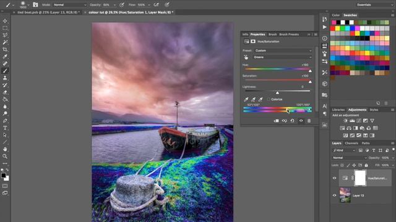Select the Dodge tool

coord(5,113)
